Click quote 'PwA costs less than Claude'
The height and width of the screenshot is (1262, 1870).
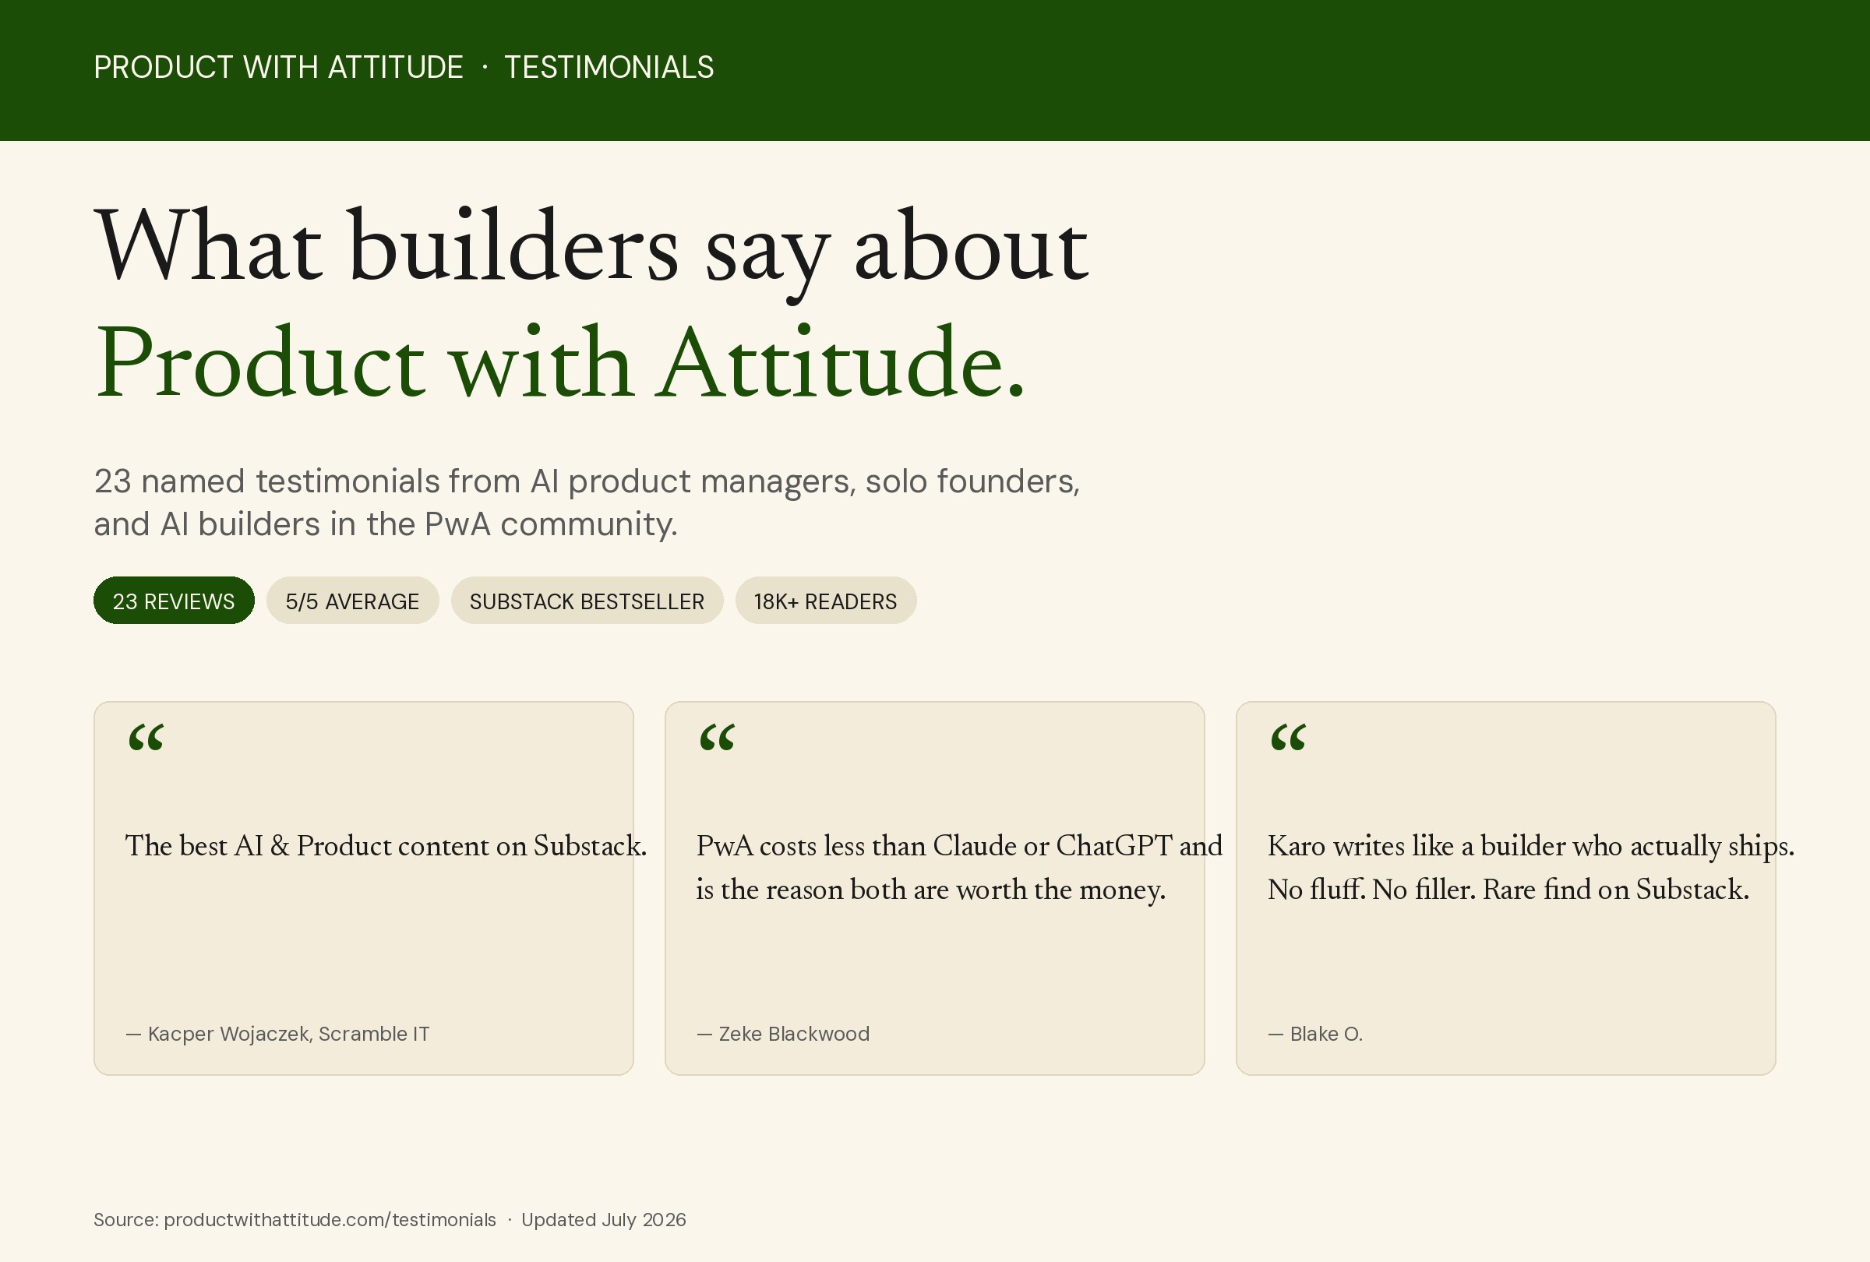point(959,867)
